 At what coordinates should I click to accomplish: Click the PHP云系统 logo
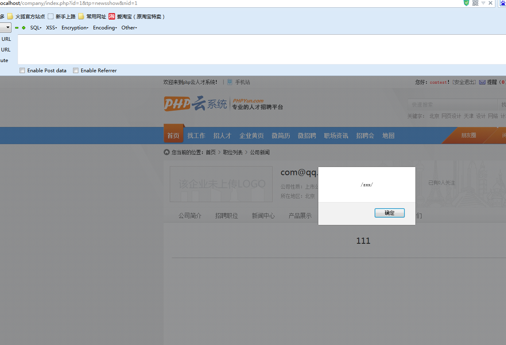tap(195, 103)
